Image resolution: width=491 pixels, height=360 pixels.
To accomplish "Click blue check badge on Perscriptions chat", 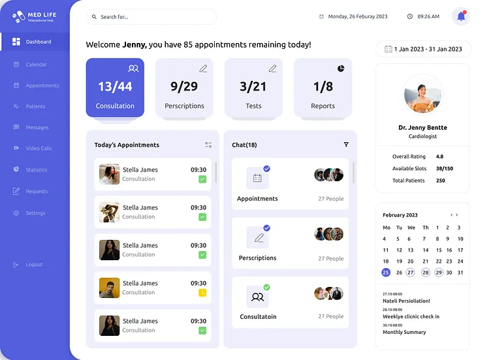I will click(266, 228).
